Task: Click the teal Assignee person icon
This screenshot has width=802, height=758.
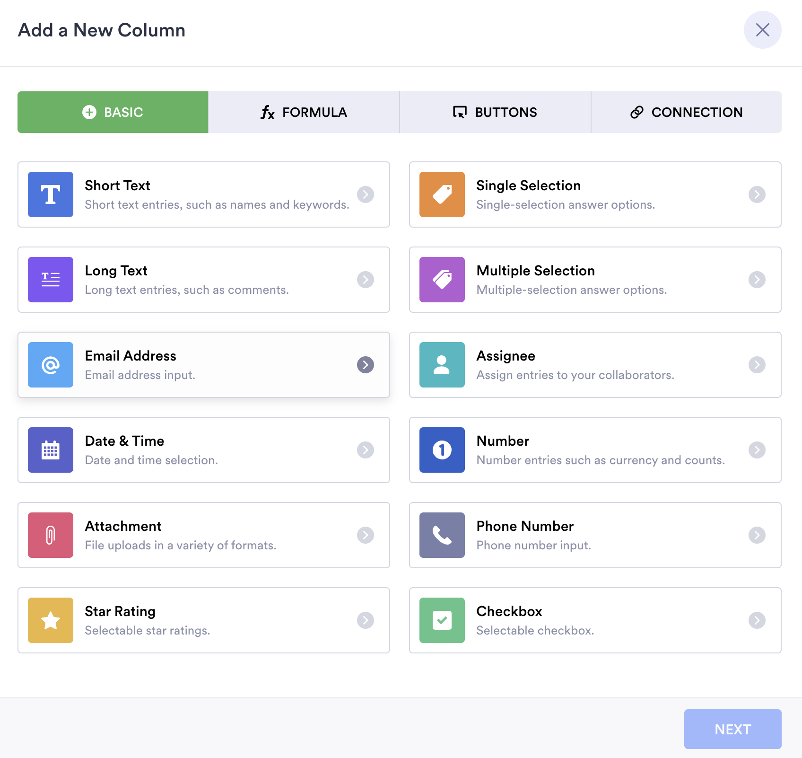Action: coord(442,365)
